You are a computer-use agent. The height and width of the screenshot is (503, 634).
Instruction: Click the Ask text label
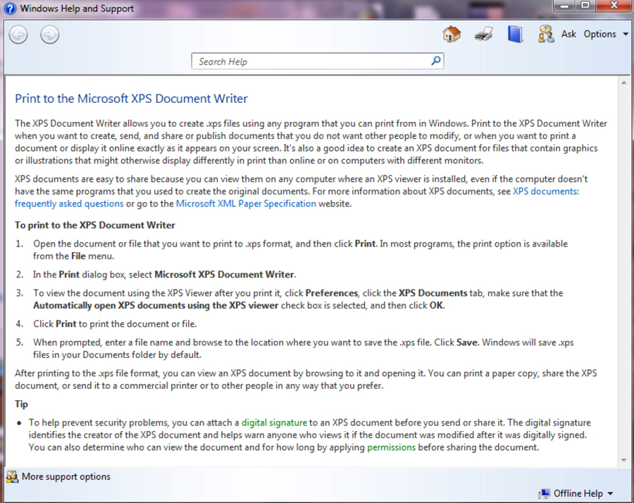click(x=568, y=34)
